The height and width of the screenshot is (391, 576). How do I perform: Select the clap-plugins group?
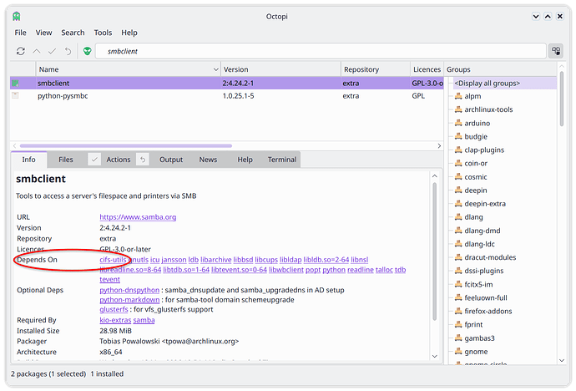click(484, 150)
